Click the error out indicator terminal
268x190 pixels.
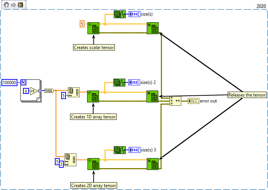point(193,101)
